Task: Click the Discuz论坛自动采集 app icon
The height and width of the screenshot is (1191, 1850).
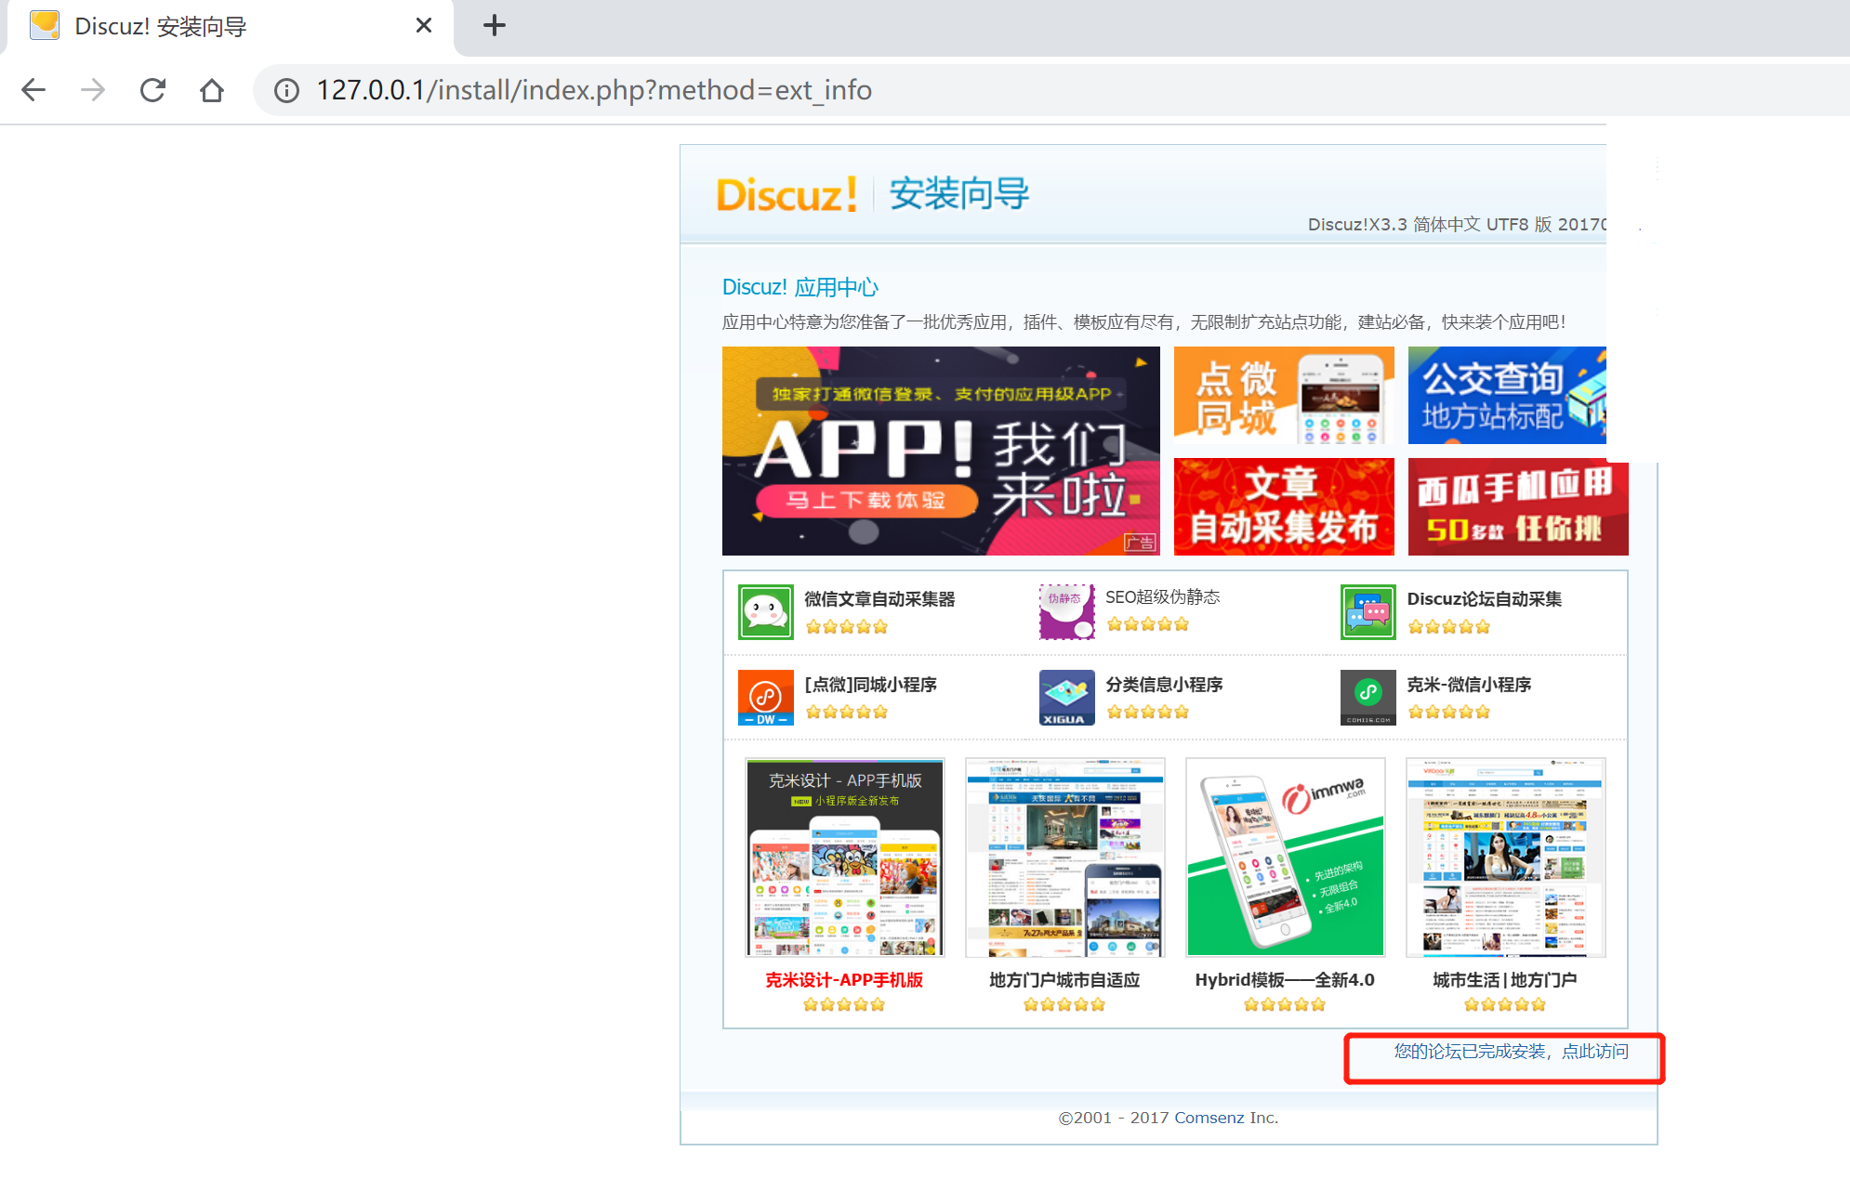Action: point(1368,611)
